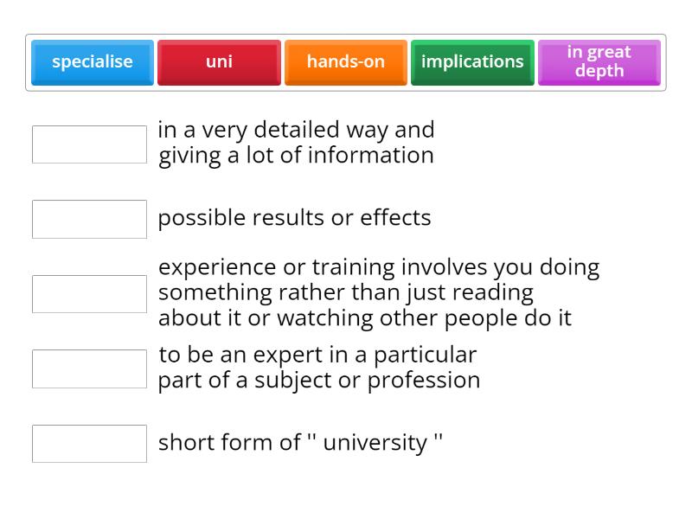Select the orange word tile
The width and height of the screenshot is (692, 519).
tap(346, 61)
